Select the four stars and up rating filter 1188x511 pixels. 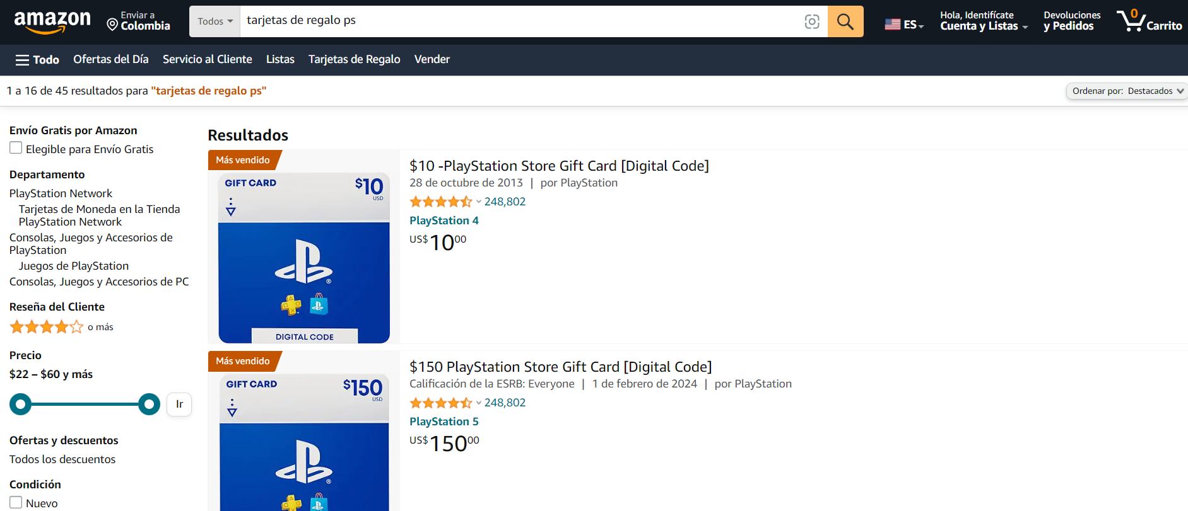click(x=47, y=327)
